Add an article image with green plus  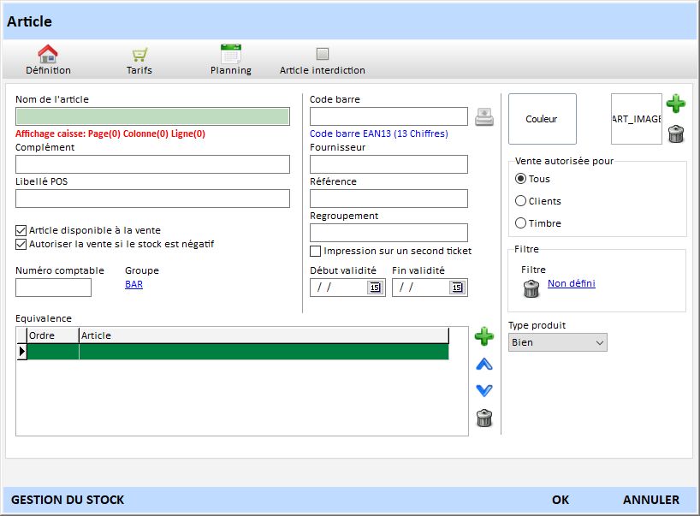[x=675, y=104]
